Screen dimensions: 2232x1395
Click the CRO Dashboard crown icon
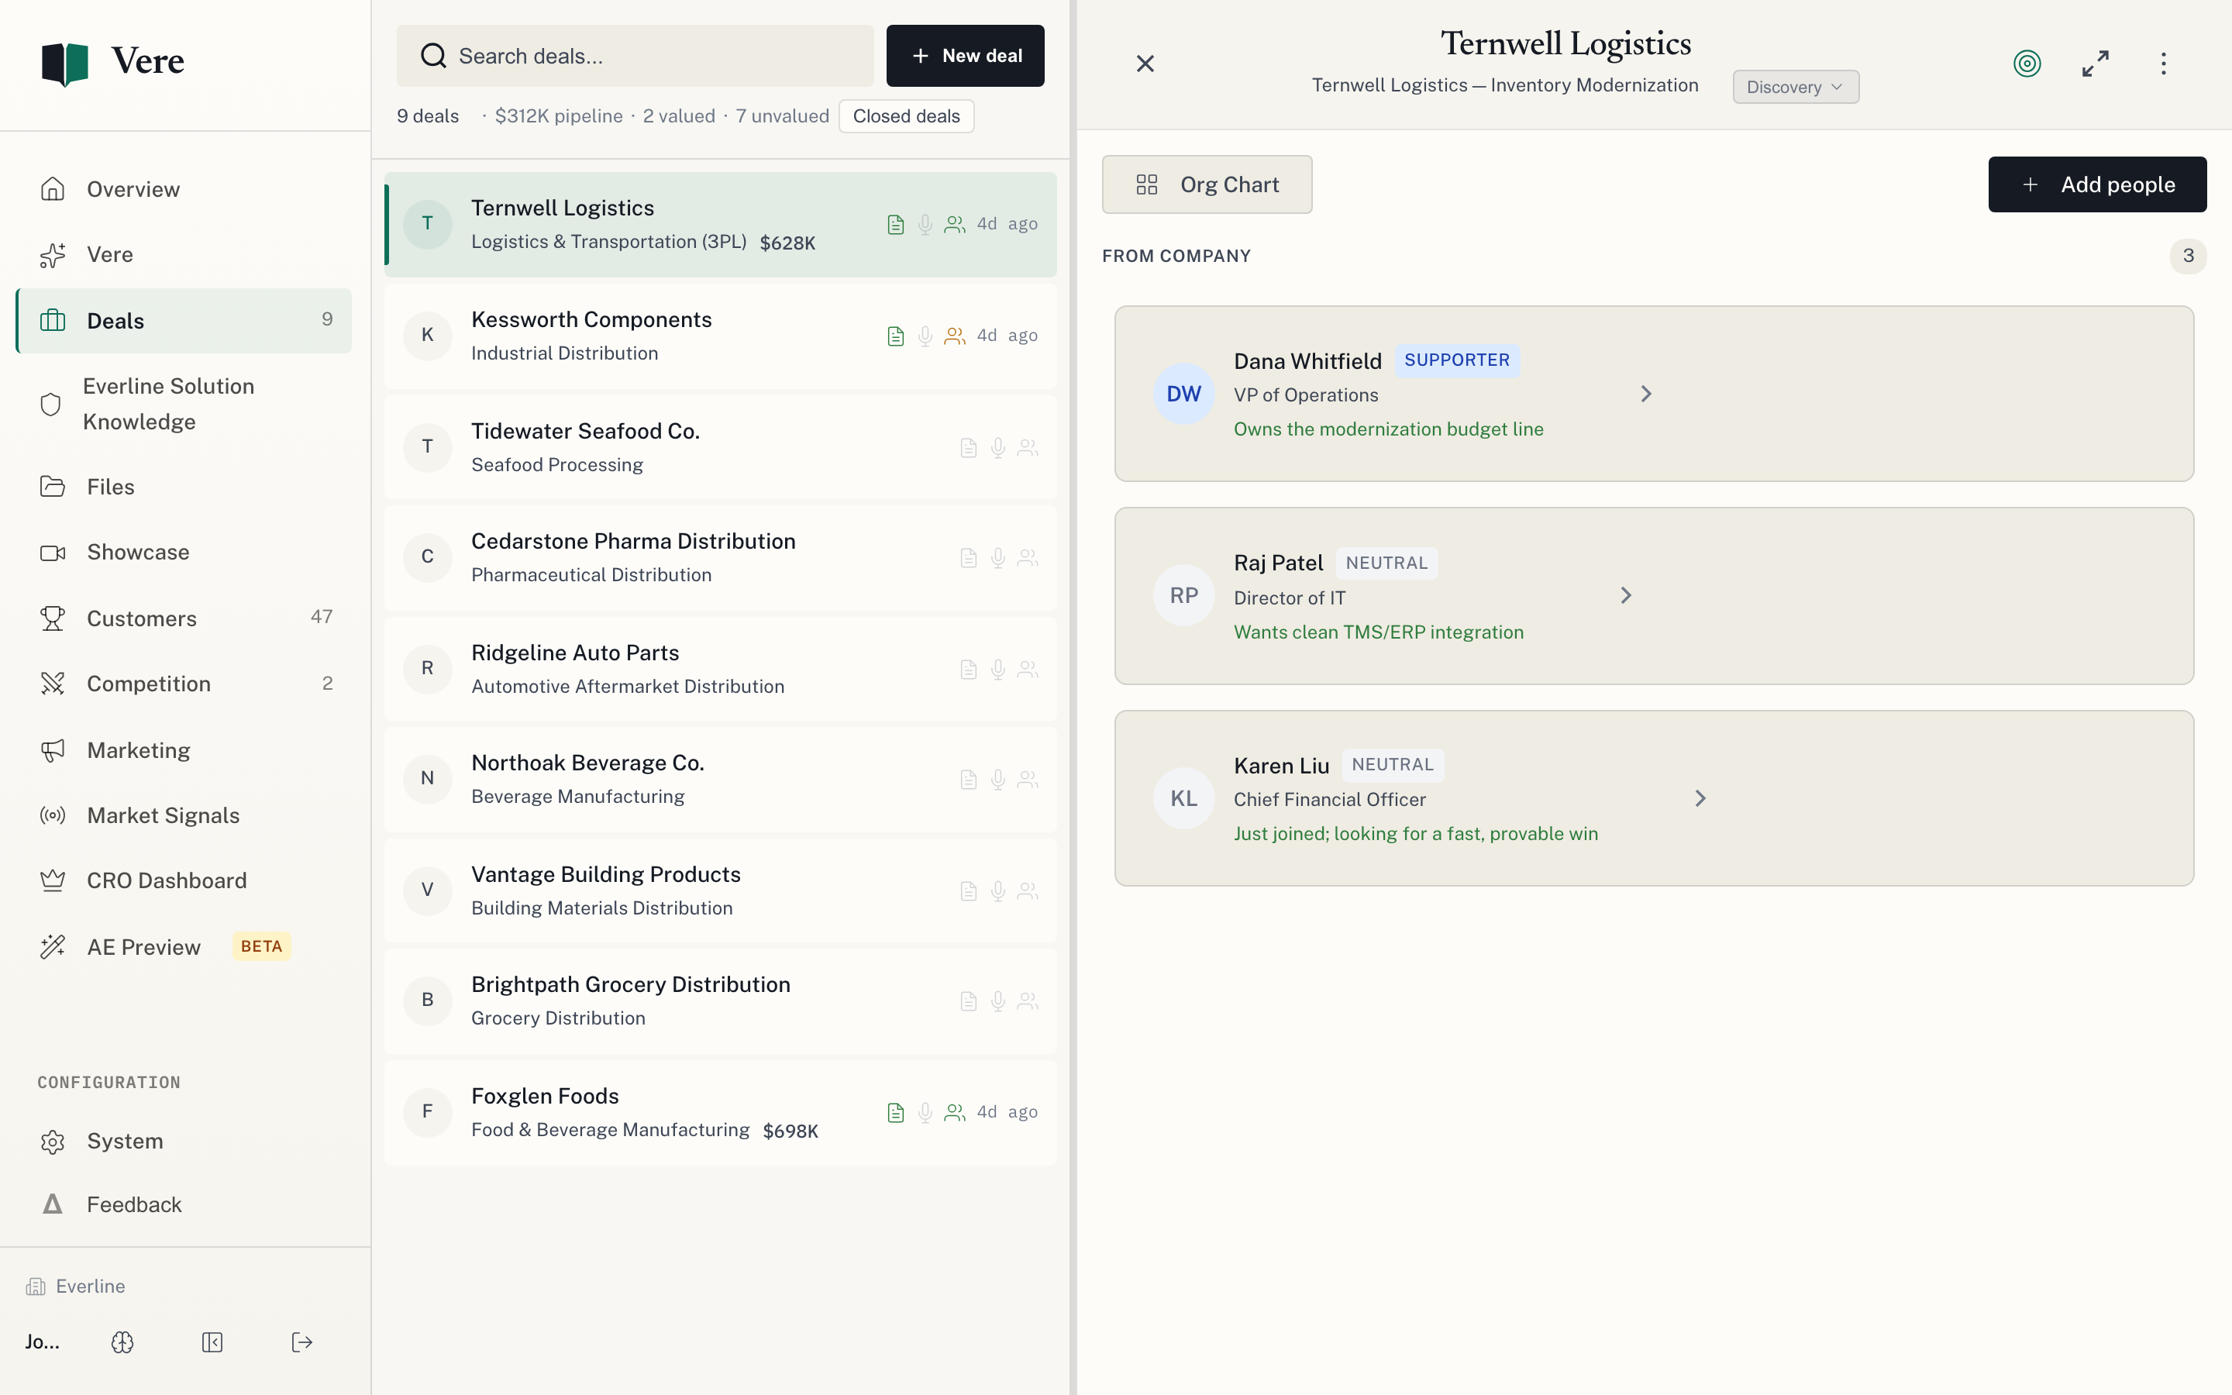point(53,880)
